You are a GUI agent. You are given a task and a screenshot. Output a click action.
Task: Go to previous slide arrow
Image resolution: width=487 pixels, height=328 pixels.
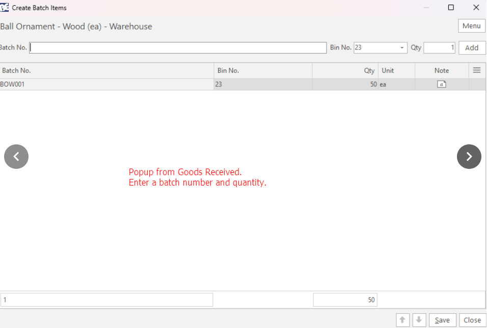[16, 157]
